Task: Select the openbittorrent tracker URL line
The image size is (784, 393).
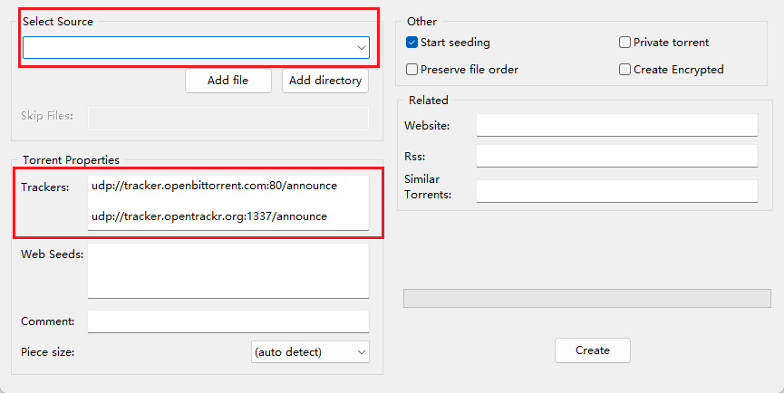Action: click(x=214, y=186)
